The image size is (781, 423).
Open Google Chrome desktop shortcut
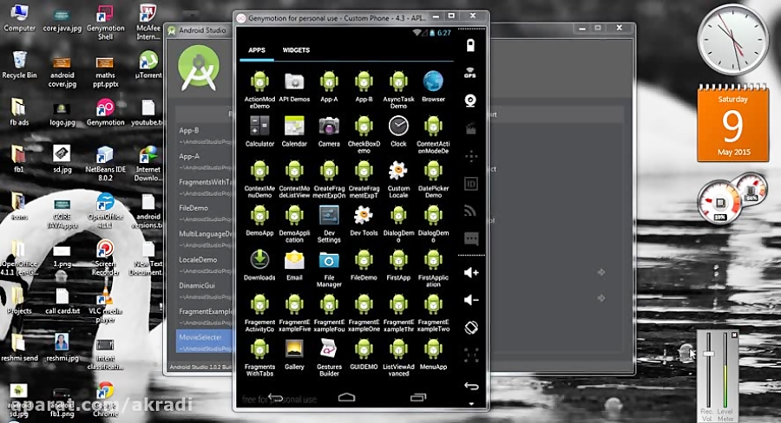[106, 400]
